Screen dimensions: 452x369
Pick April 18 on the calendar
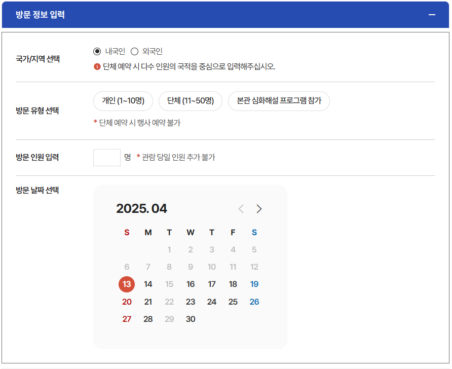pos(233,284)
